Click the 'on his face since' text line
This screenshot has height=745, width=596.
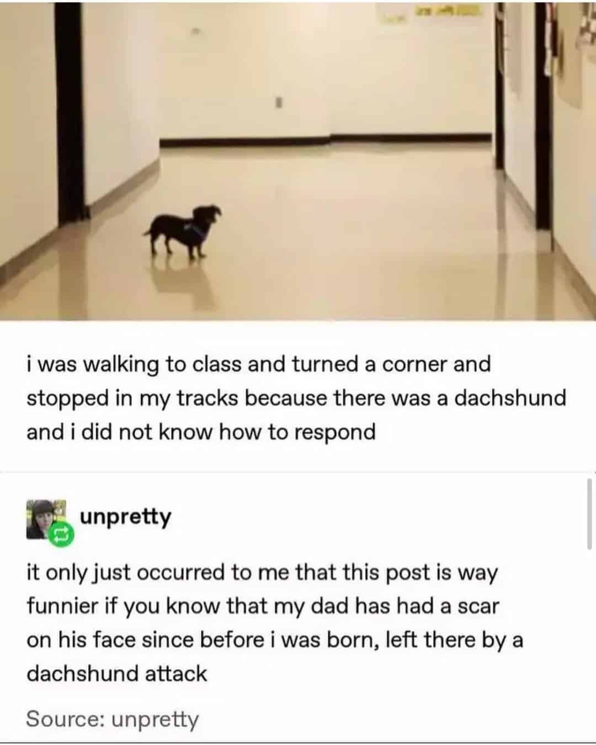(x=275, y=640)
